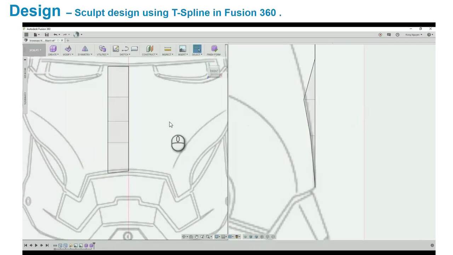453x255 pixels.
Task: Jump to the timeline beginning
Action: (25, 245)
